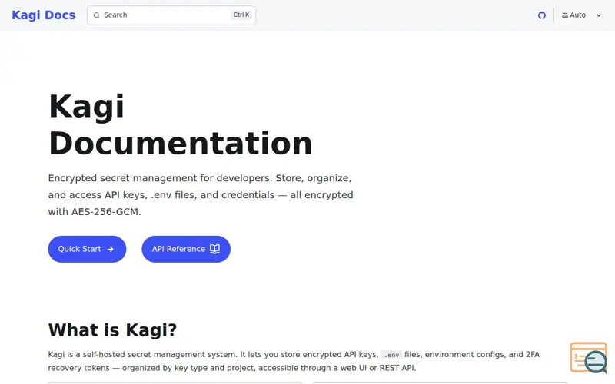Open the GitHub repository icon link
The image size is (615, 384).
[542, 15]
